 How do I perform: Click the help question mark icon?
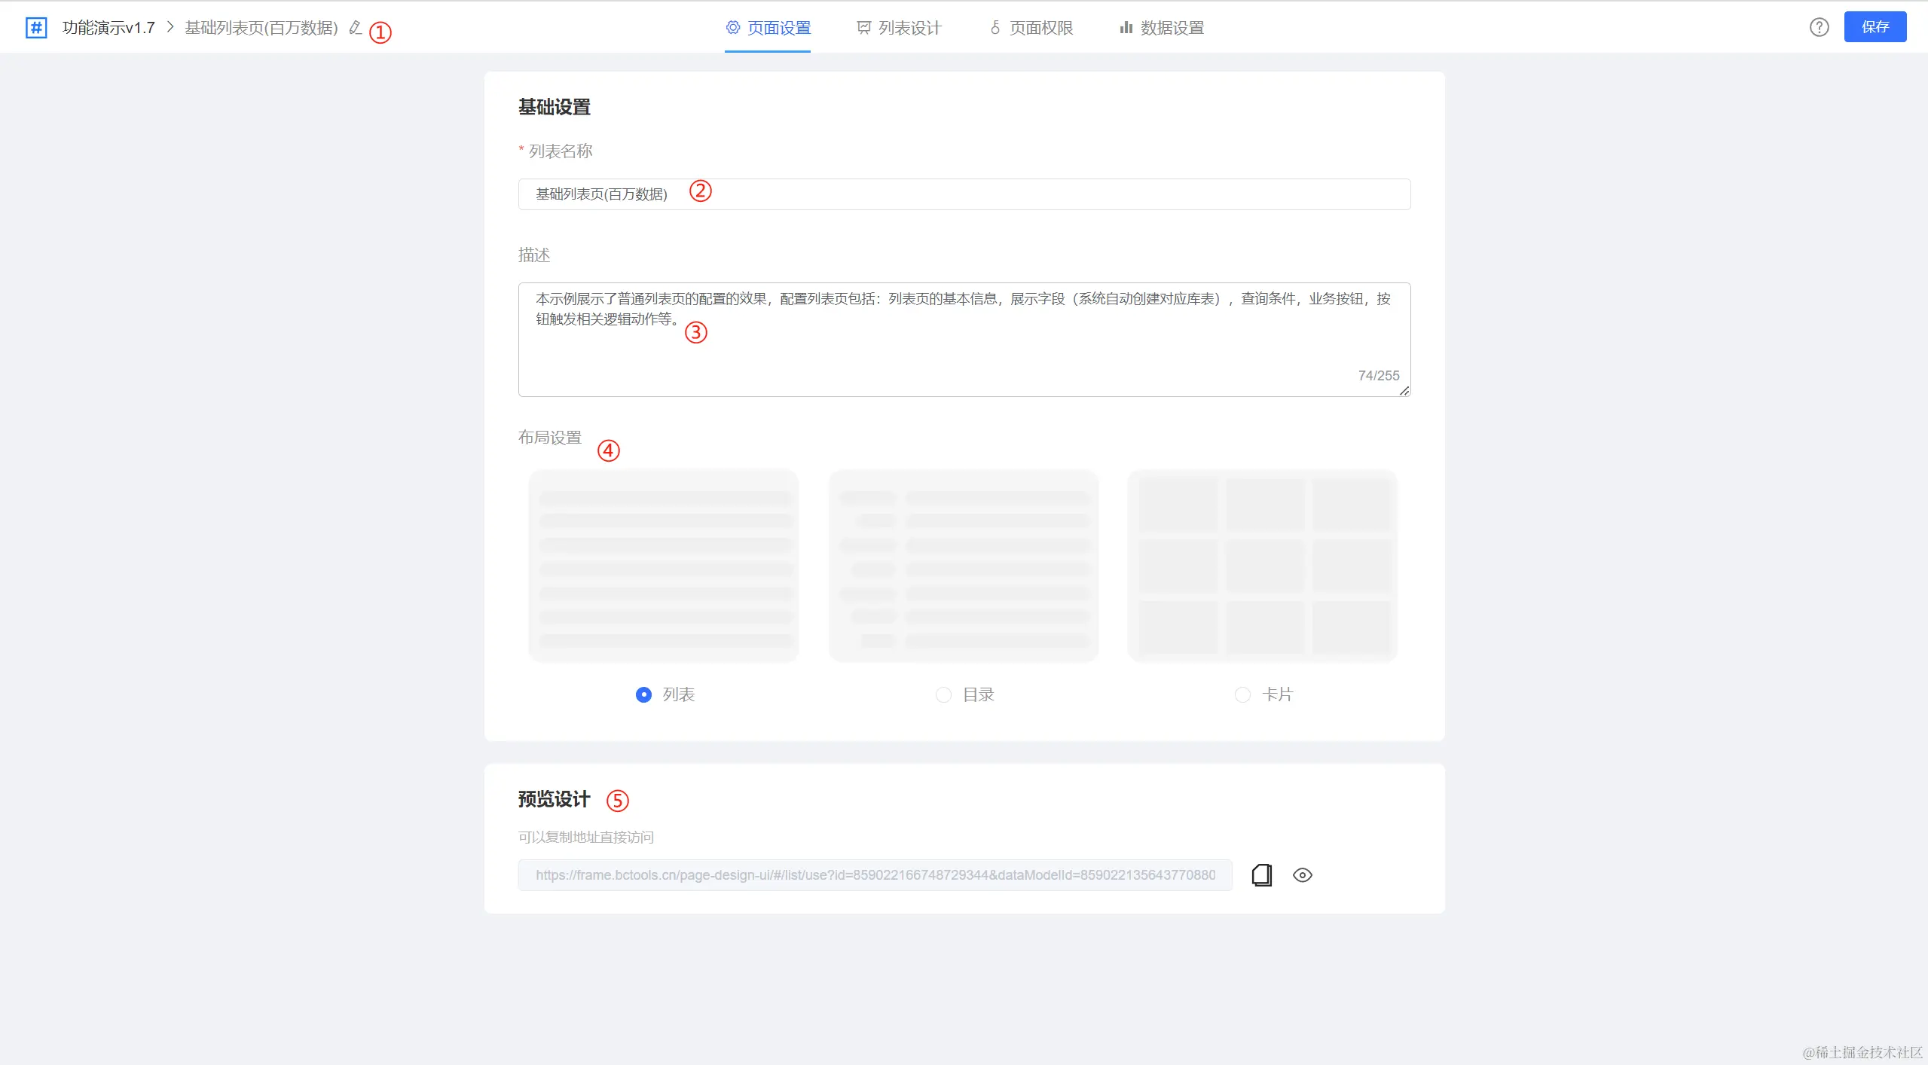[x=1819, y=27]
